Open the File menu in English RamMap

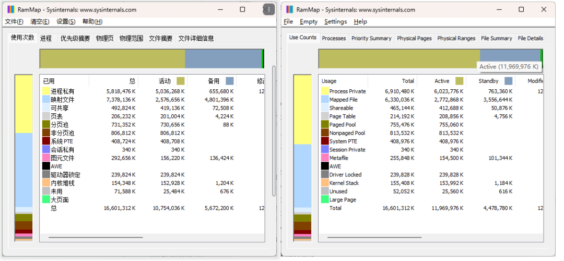(288, 21)
